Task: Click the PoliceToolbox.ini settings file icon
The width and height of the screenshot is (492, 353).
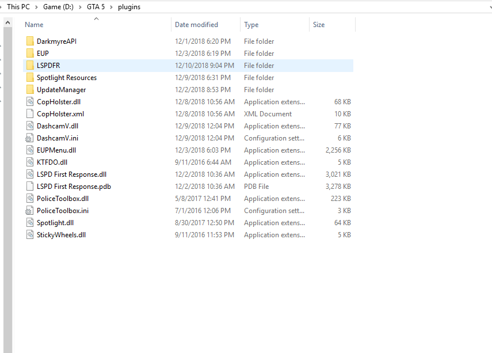Action: pyautogui.click(x=29, y=211)
